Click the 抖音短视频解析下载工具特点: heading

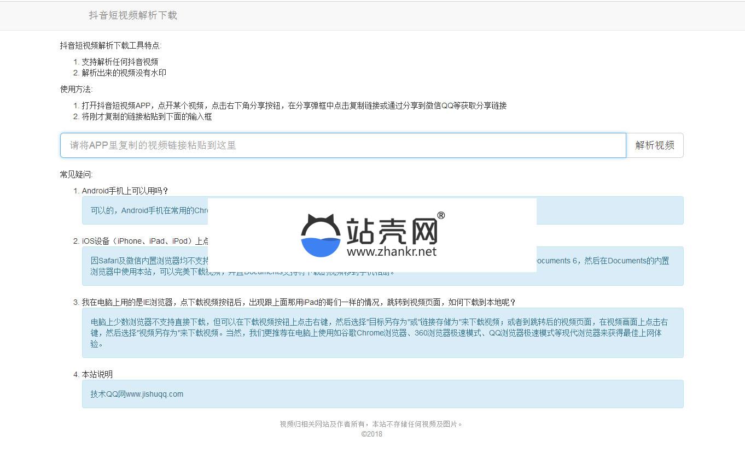(110, 45)
